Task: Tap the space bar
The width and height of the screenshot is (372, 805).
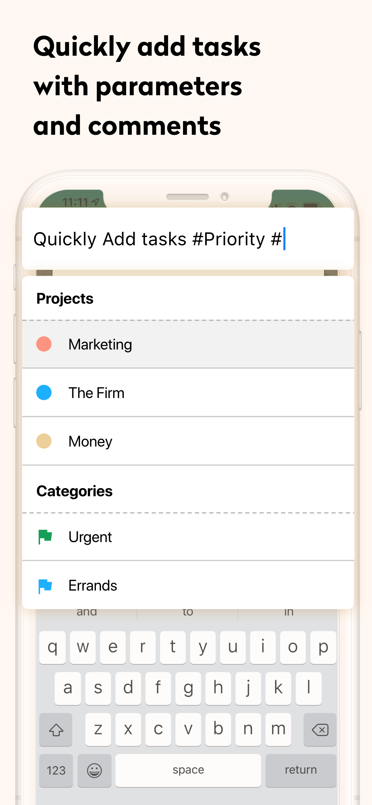Action: pos(188,770)
